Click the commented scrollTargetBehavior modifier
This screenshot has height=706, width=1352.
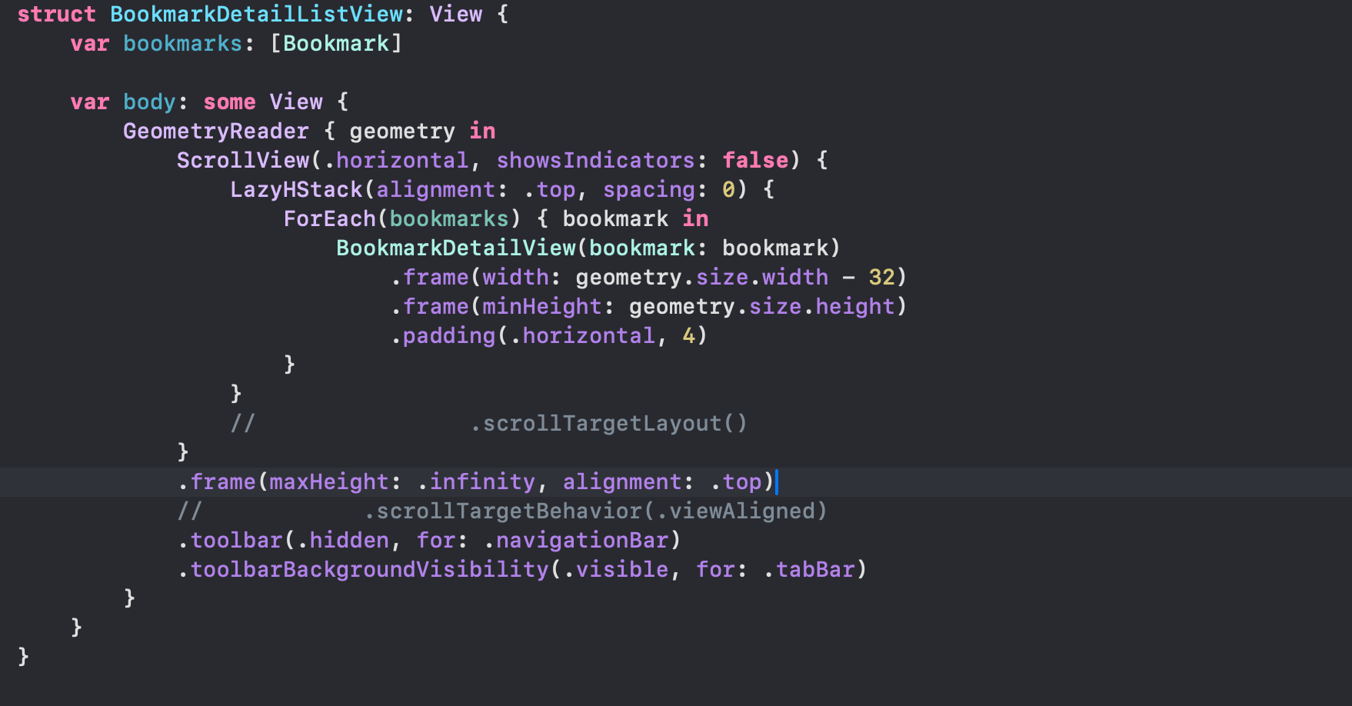(x=595, y=511)
